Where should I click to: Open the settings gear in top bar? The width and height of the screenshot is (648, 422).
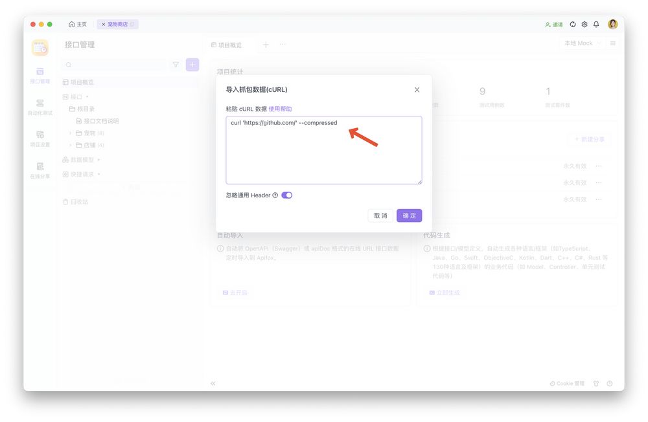point(584,25)
